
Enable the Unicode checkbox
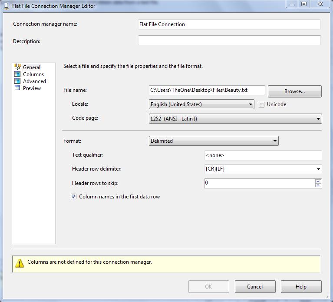coord(262,104)
